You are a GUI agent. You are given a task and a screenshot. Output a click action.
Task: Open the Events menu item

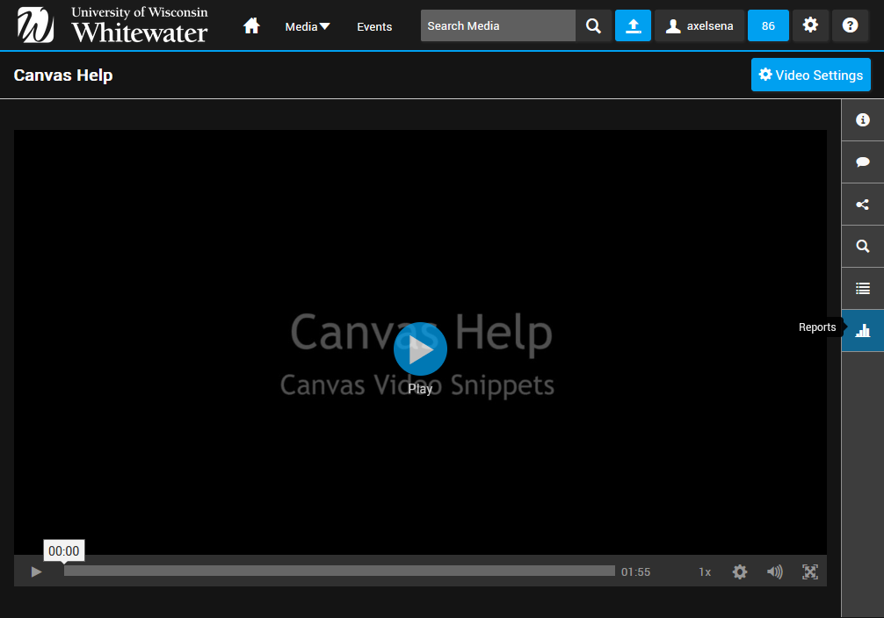[x=374, y=26]
